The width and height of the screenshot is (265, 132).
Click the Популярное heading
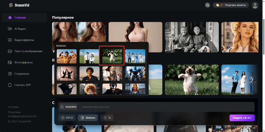point(63,18)
